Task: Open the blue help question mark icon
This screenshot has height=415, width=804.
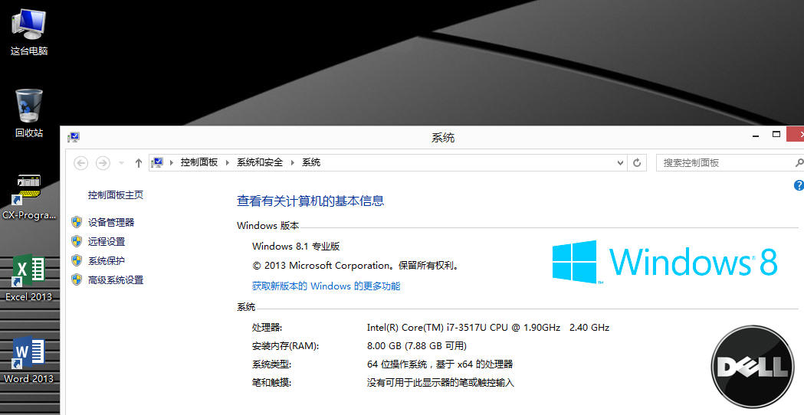Action: pyautogui.click(x=799, y=185)
